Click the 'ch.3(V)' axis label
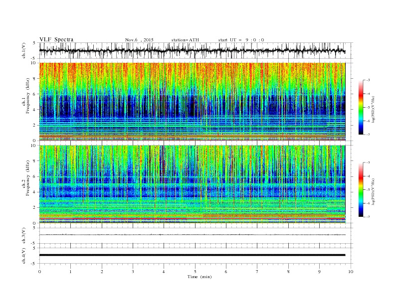The image size is (395, 305). [x=24, y=236]
